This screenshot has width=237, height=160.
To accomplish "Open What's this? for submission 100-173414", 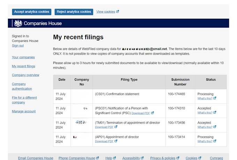I will click(x=205, y=141).
